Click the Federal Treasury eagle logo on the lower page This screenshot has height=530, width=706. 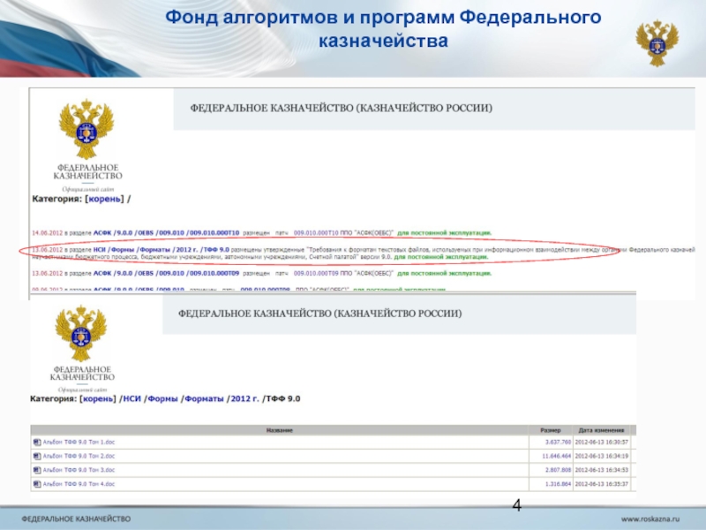click(81, 334)
